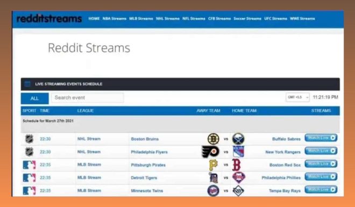Click the Boston Bruins team logo

[214, 139]
